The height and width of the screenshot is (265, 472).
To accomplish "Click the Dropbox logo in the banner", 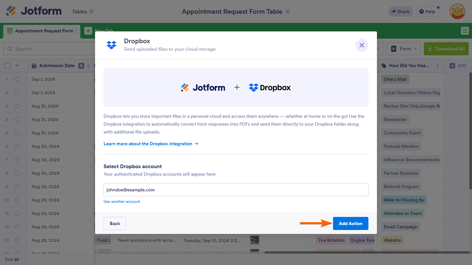I will click(x=270, y=88).
